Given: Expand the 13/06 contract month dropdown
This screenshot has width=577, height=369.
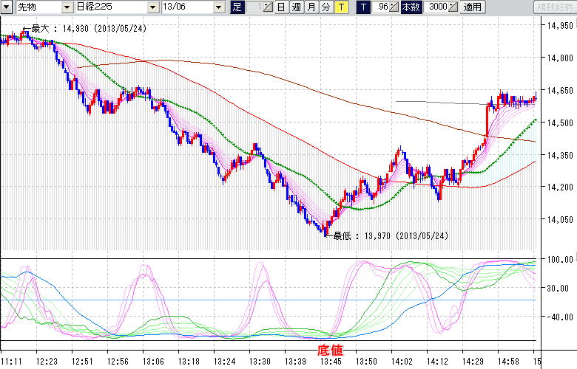Looking at the screenshot, I should coord(218,7).
